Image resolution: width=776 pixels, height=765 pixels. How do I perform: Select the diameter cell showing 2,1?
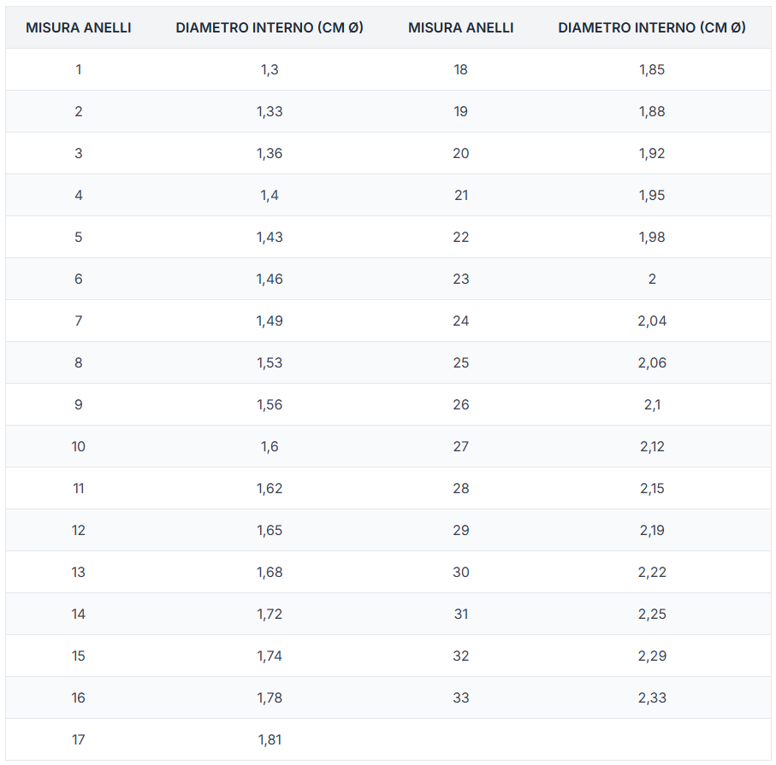[652, 404]
